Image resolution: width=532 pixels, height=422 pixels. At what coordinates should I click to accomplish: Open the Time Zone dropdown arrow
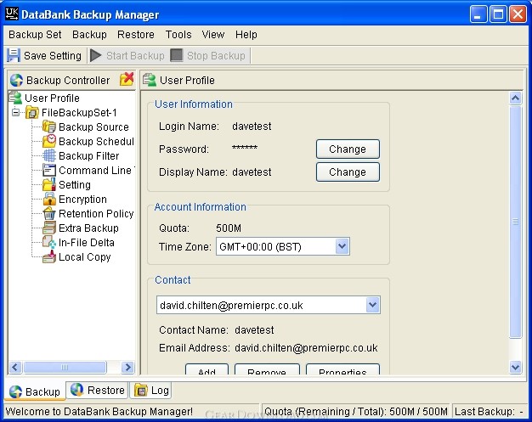342,246
